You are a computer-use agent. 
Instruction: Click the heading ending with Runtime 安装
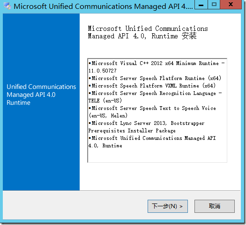coord(148,32)
